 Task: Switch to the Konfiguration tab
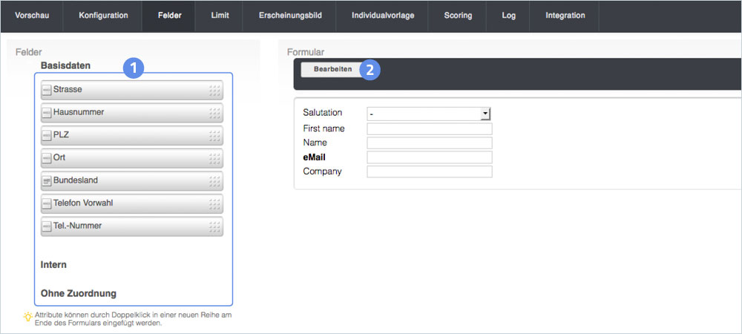[103, 16]
